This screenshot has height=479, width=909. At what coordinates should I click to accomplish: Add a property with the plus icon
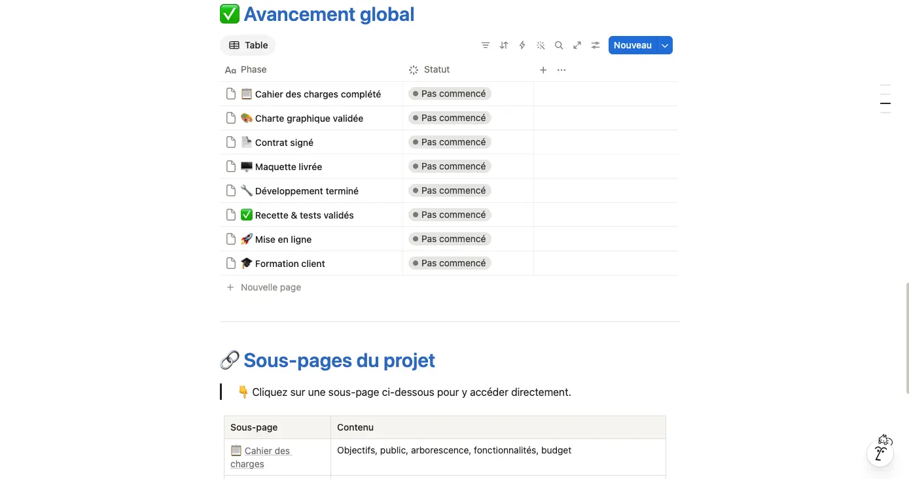[543, 70]
